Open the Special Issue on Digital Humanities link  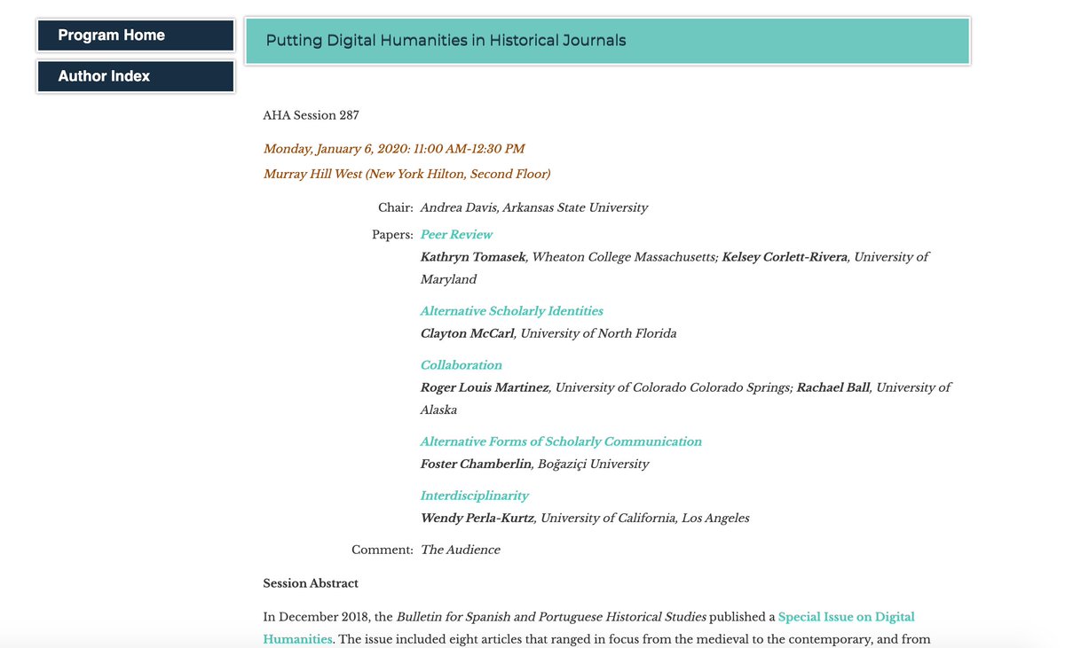pos(846,616)
